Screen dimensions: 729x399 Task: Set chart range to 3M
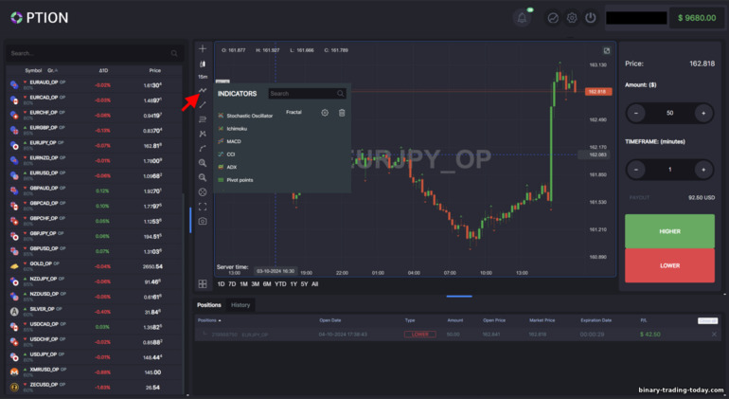(x=256, y=284)
